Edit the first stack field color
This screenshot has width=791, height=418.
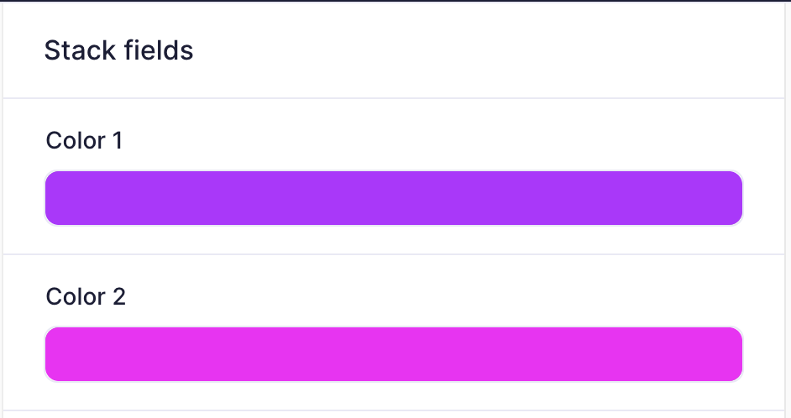[394, 198]
